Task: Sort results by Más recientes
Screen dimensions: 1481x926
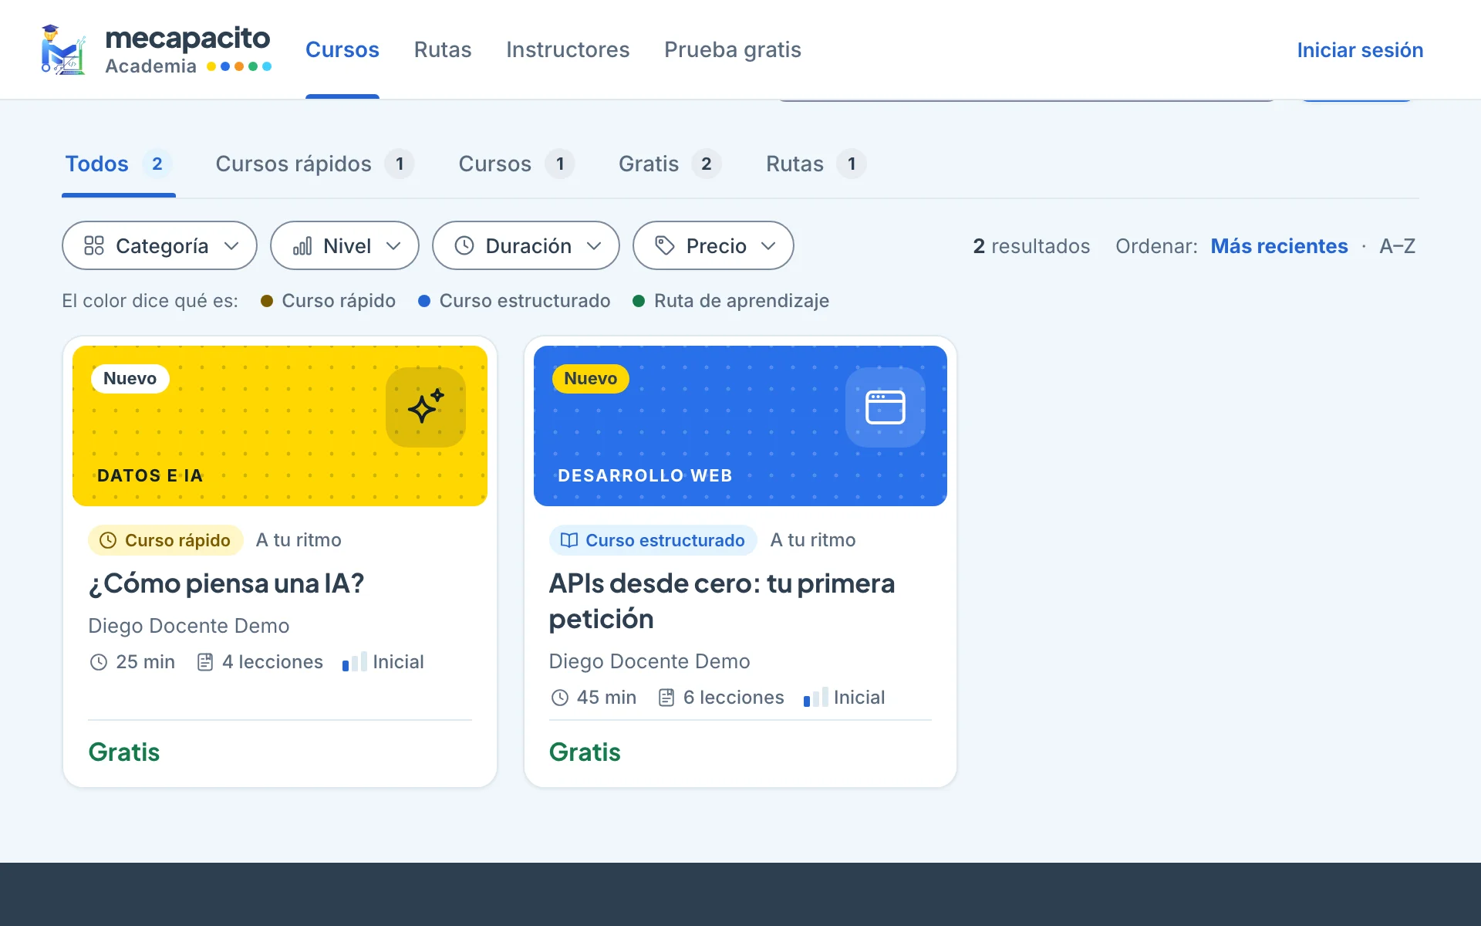Action: pos(1279,246)
